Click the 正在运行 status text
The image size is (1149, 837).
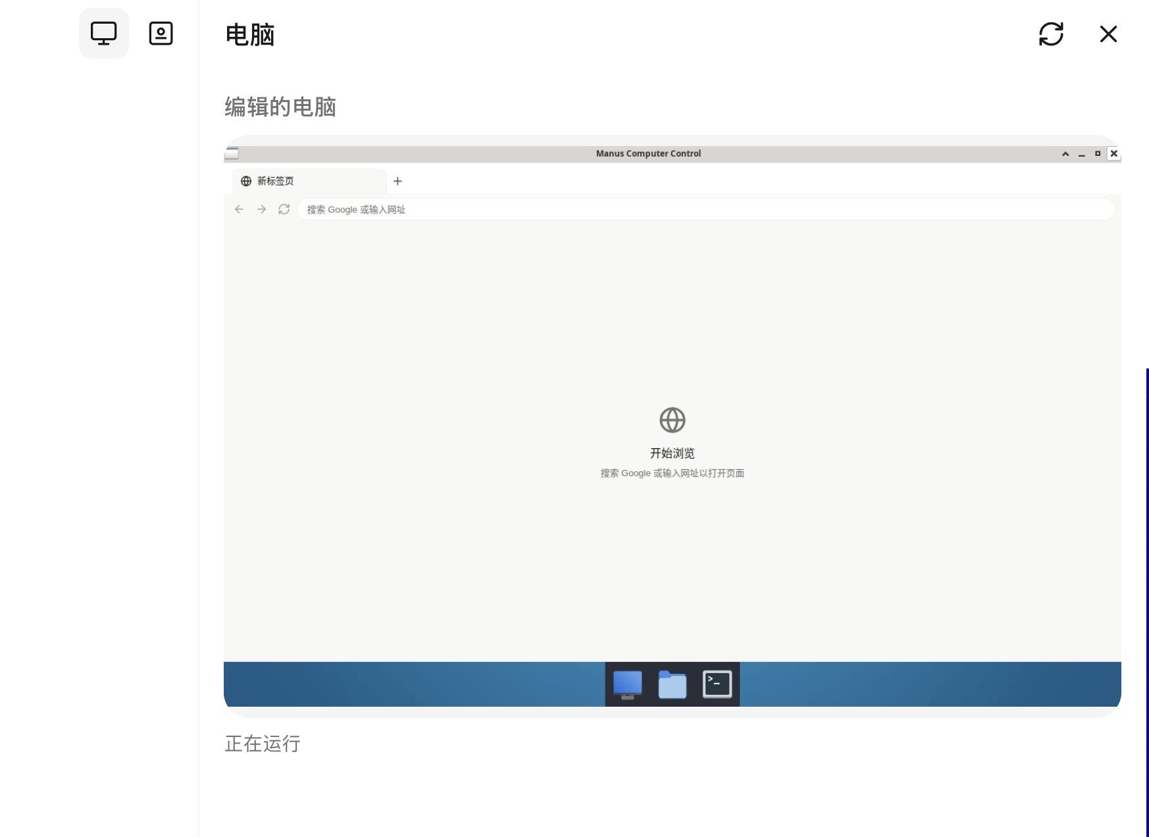click(263, 744)
